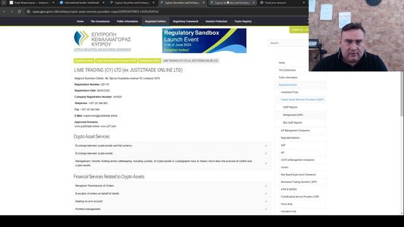Open CASP Register in the sidebar

click(290, 107)
